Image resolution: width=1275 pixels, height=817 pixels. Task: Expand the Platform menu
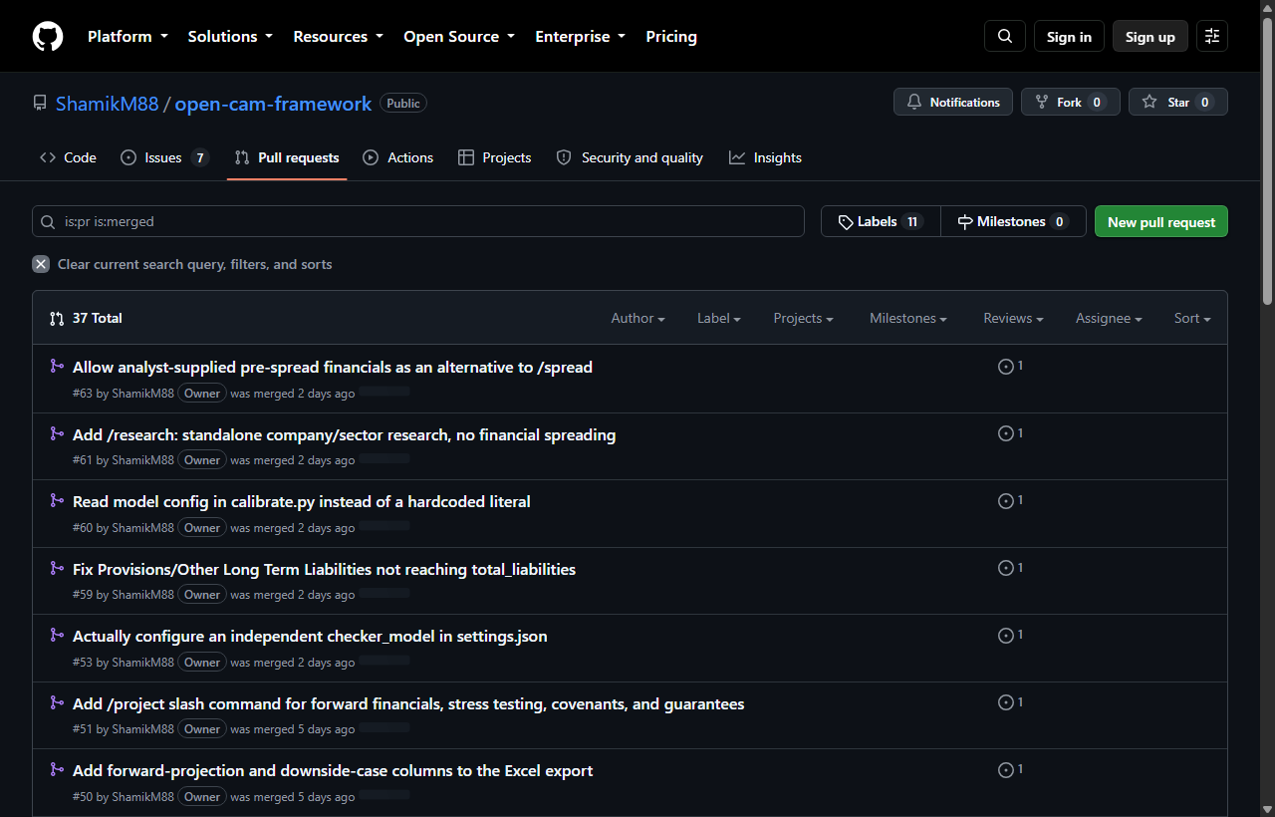127,36
